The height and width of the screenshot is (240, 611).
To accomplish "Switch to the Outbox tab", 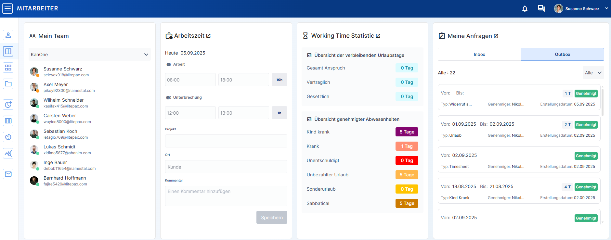I will coord(562,54).
